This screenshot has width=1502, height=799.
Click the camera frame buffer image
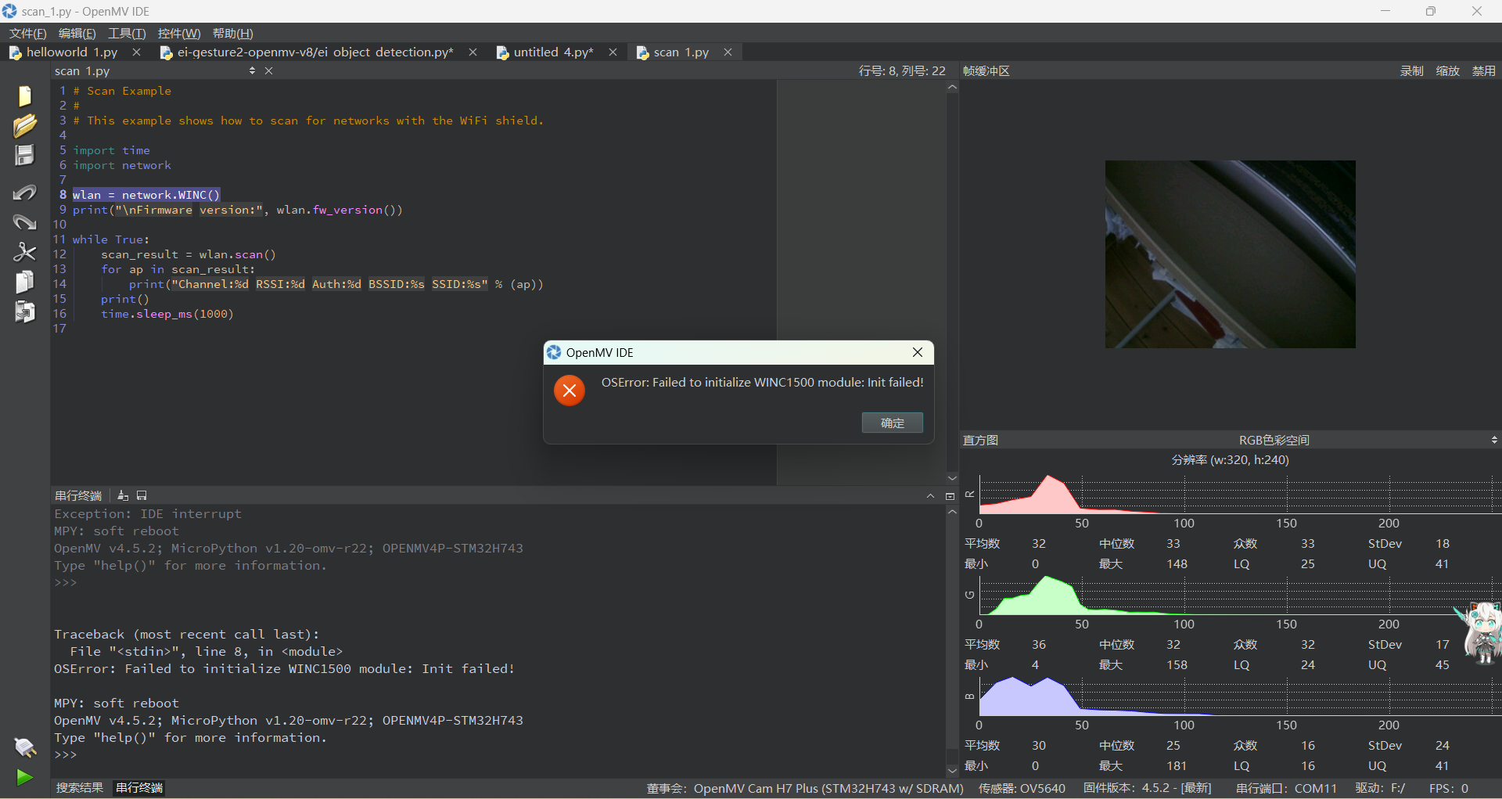[x=1230, y=254]
